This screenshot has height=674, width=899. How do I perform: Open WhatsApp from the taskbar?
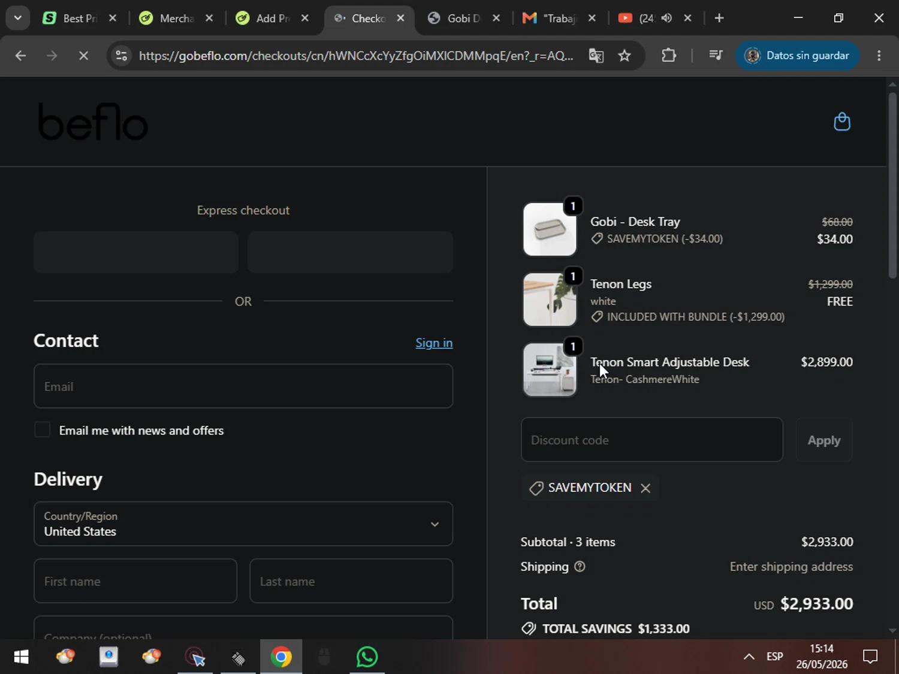(x=367, y=657)
